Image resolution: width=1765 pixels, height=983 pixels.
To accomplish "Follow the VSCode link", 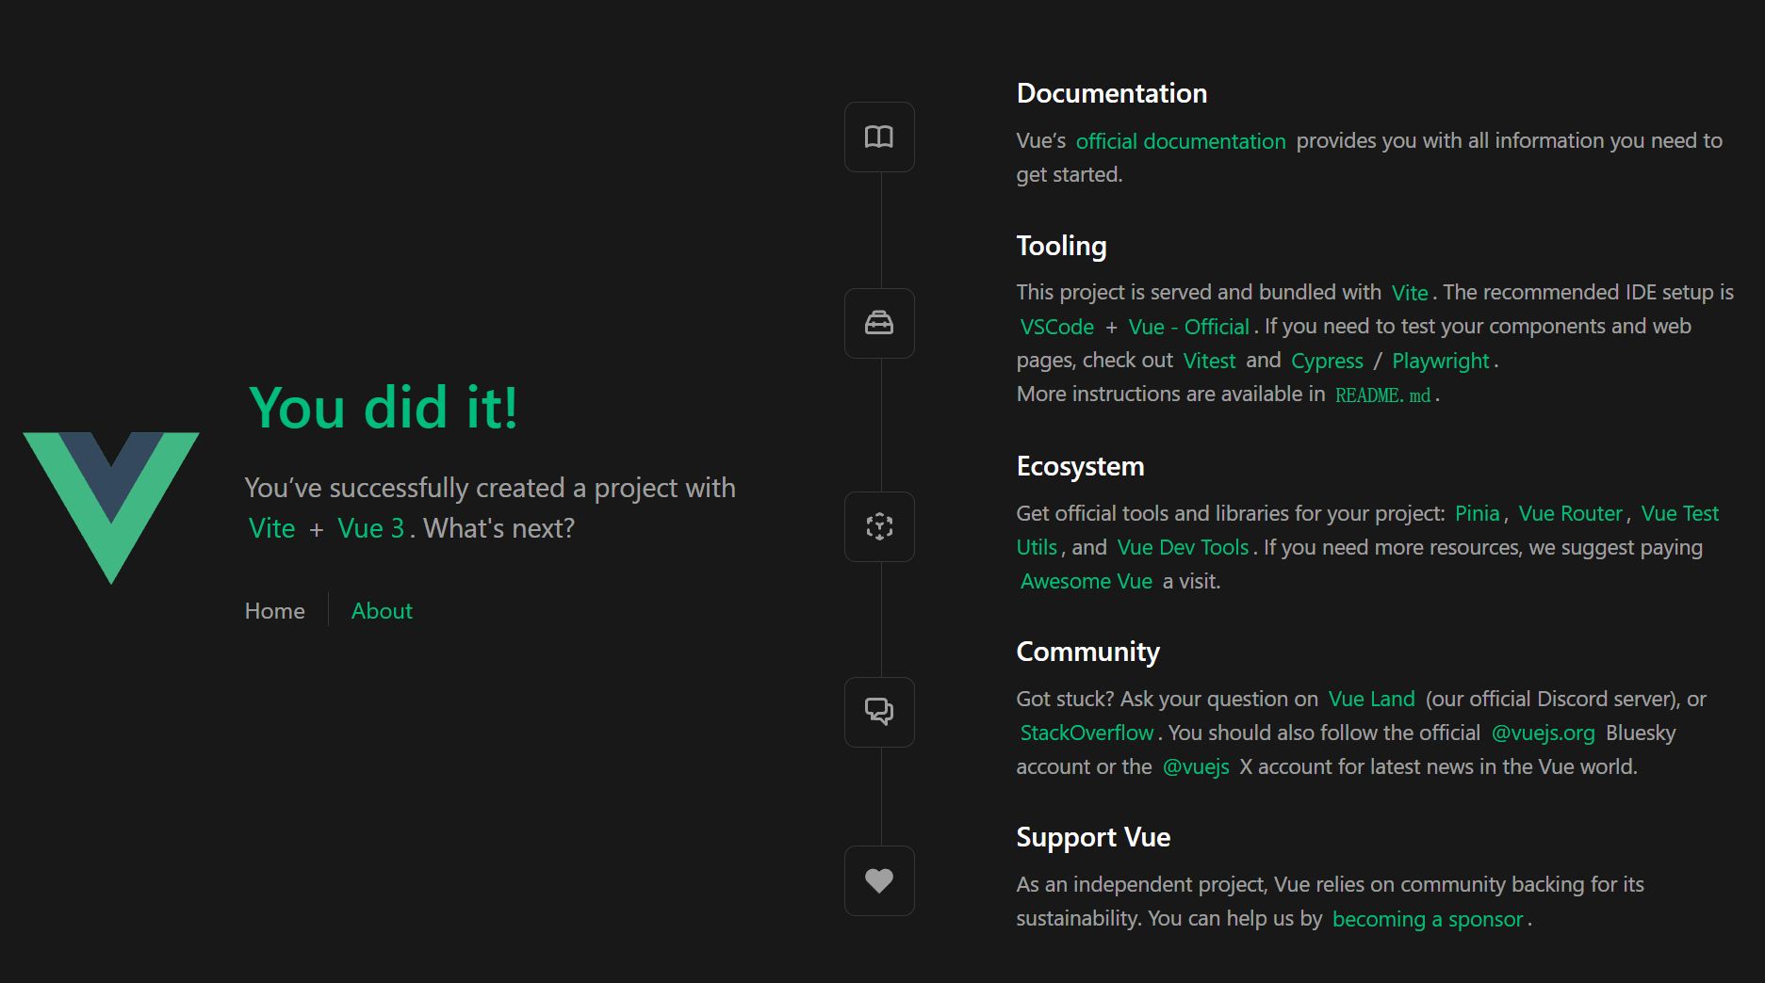I will coord(1057,327).
